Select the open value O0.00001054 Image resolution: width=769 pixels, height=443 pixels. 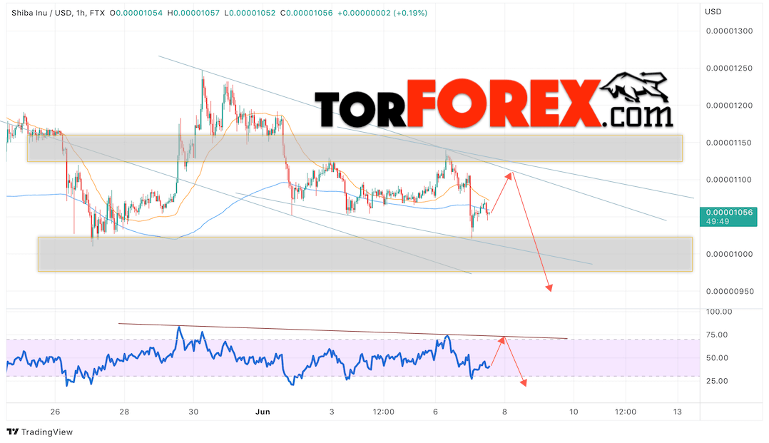(136, 14)
